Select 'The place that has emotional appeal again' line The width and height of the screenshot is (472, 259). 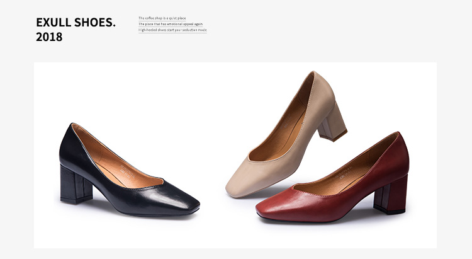click(x=171, y=24)
